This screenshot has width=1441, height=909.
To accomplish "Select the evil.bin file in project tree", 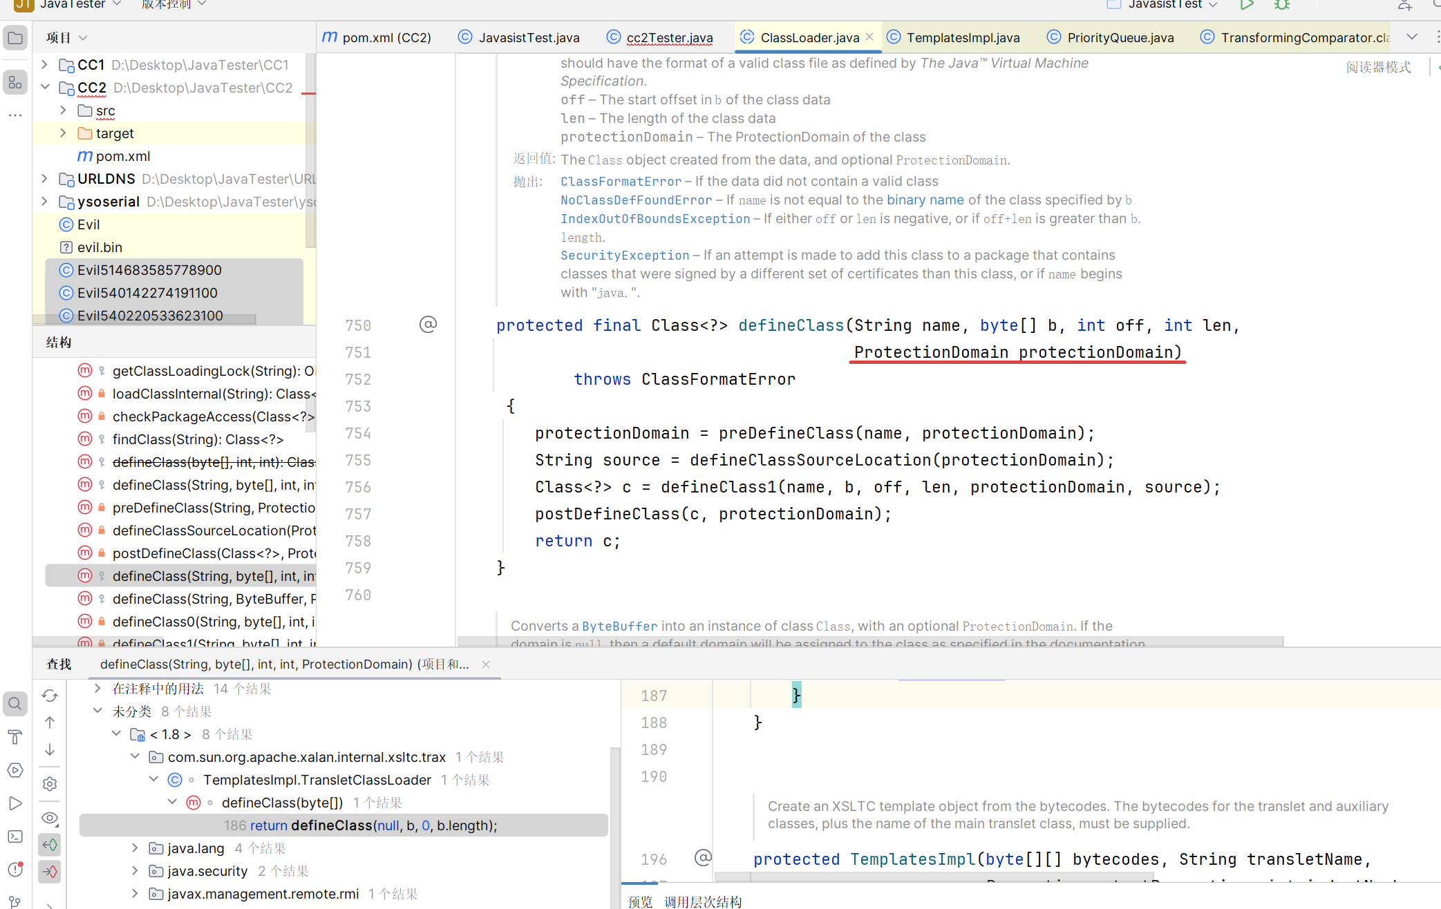I will tap(100, 247).
